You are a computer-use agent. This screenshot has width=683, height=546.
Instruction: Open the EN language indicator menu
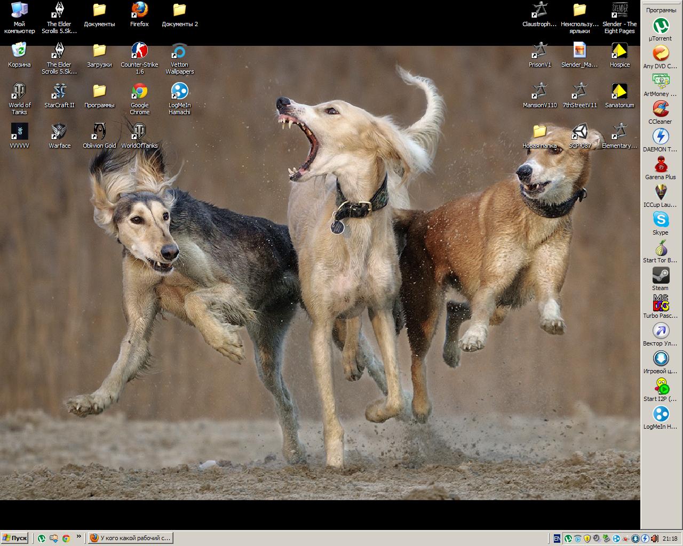click(557, 539)
